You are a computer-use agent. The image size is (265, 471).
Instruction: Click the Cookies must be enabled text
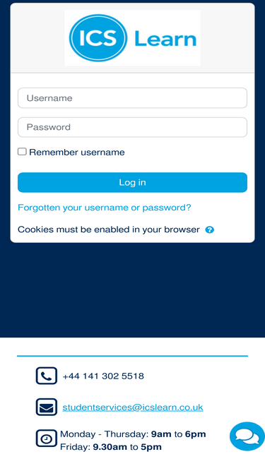click(x=108, y=229)
